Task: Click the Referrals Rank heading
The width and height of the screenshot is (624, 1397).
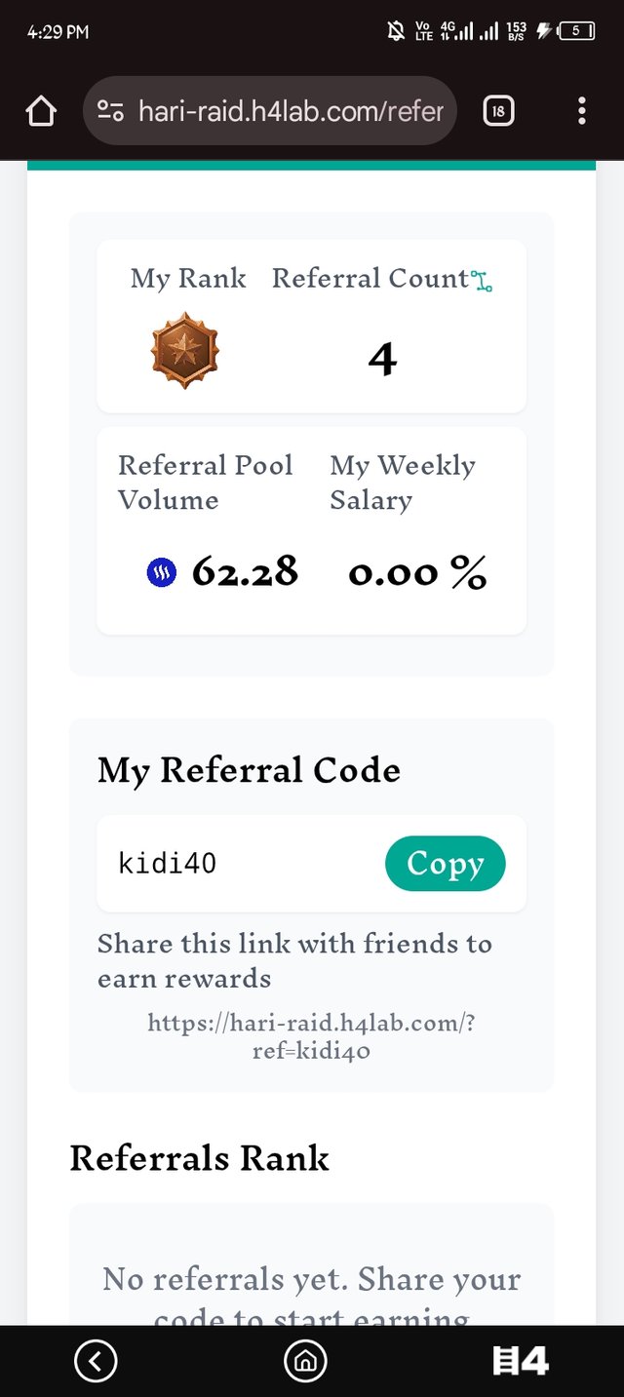Action: coord(200,1158)
